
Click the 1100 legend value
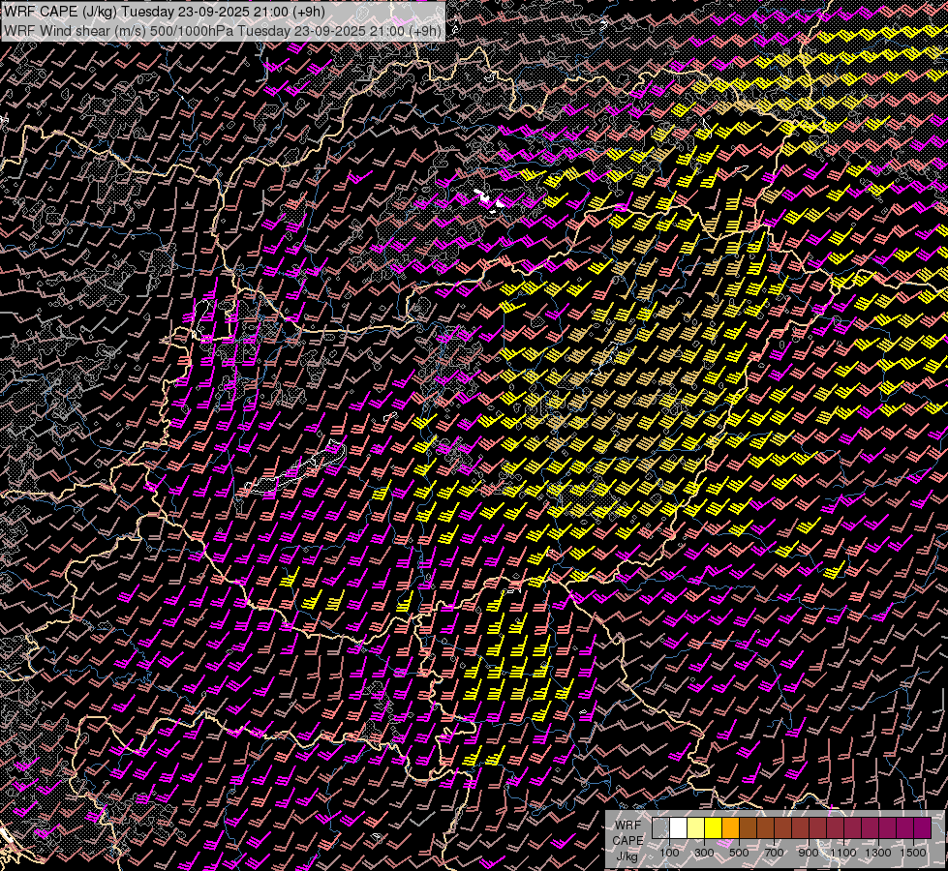[x=842, y=853]
